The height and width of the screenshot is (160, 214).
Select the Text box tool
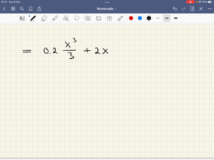coord(109,18)
